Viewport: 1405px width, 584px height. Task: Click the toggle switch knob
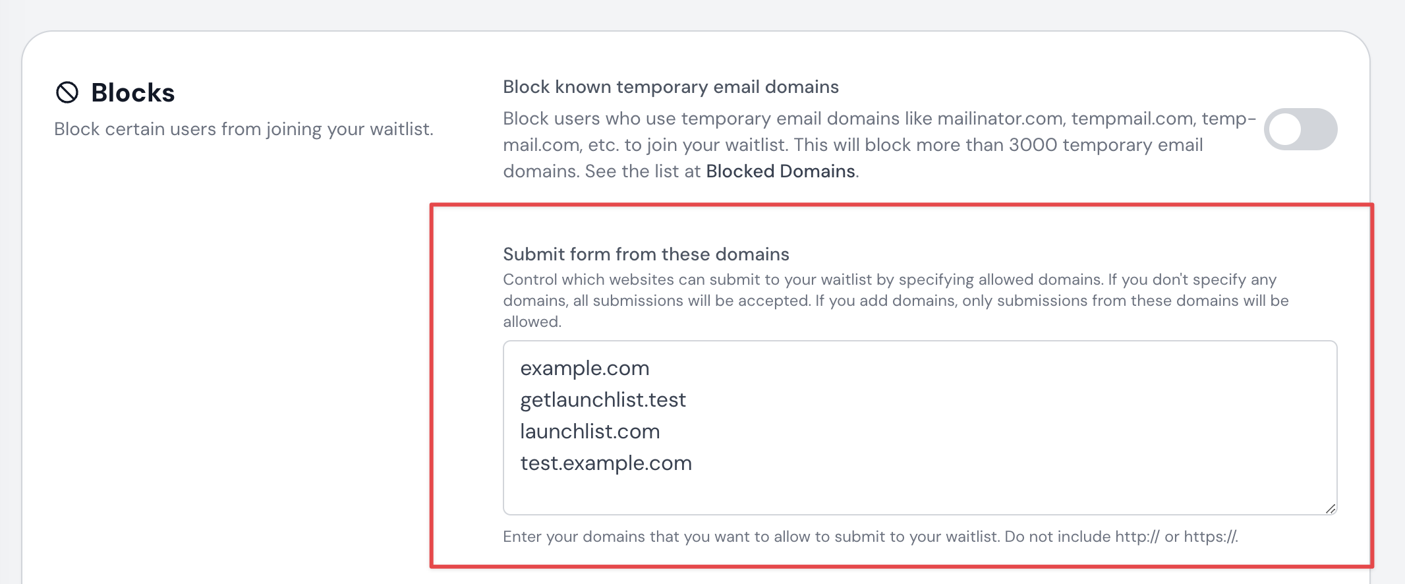pyautogui.click(x=1285, y=129)
